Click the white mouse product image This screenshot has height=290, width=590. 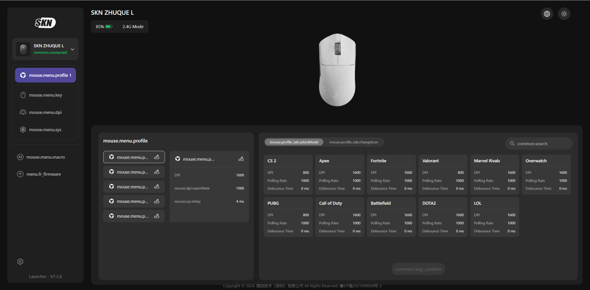click(x=337, y=70)
